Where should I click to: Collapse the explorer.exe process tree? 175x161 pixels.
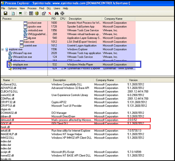pyautogui.click(x=2, y=49)
